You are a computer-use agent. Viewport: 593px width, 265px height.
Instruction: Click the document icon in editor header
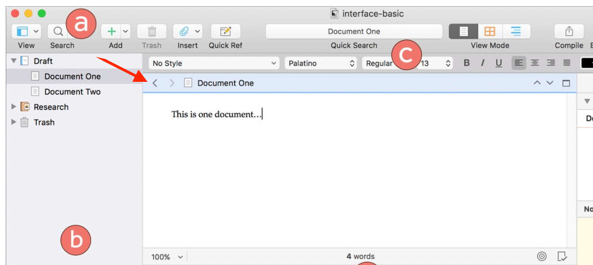point(188,83)
